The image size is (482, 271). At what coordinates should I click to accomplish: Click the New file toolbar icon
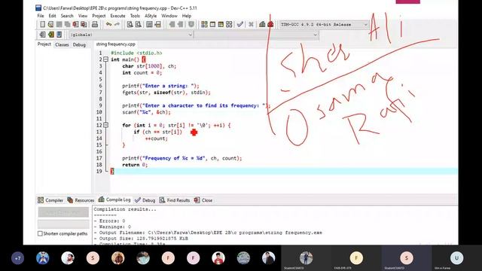click(42, 24)
